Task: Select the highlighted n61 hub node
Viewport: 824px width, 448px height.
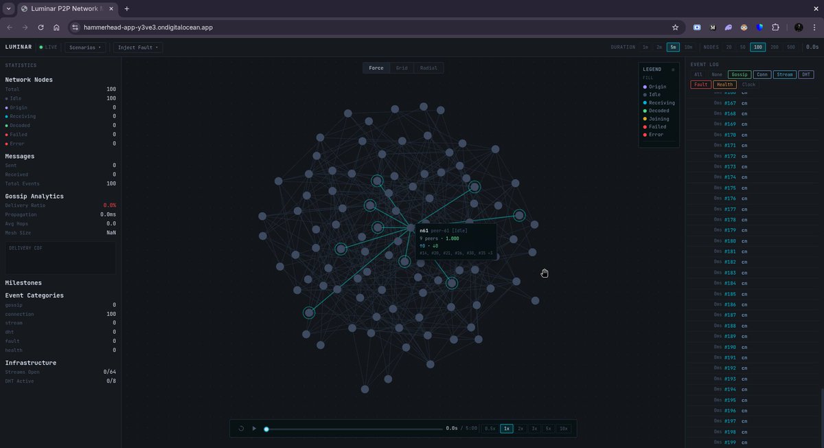Action: coord(411,227)
